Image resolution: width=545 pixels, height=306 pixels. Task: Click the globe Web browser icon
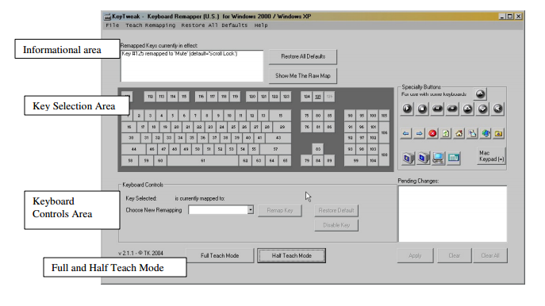[486, 133]
